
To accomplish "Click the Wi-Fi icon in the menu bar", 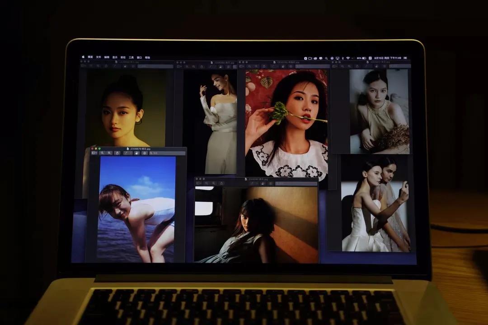I will pyautogui.click(x=348, y=57).
